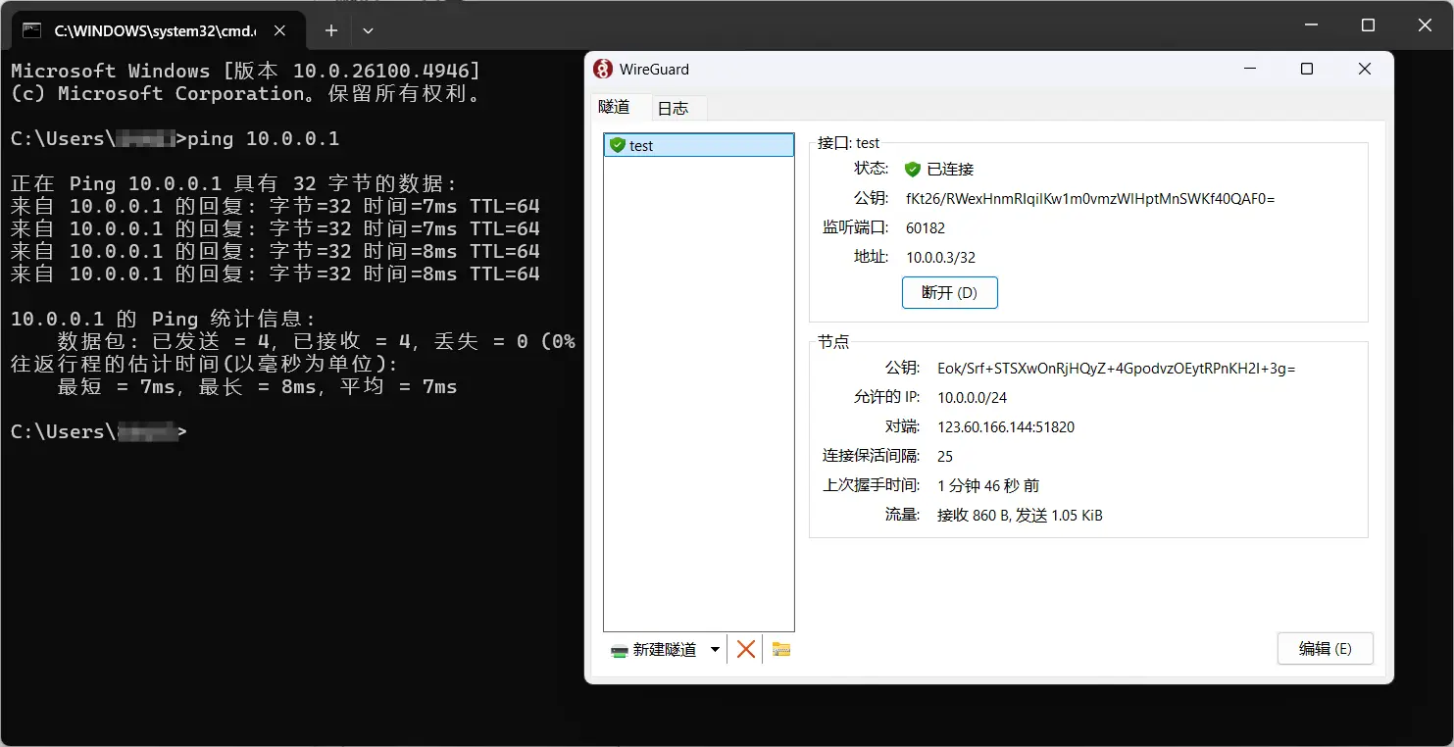Expand the 新建隧道 dropdown arrow
This screenshot has height=747, width=1454.
coord(715,649)
